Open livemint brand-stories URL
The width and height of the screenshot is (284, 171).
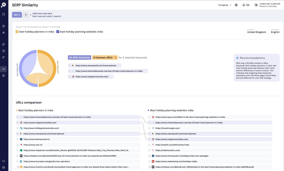click(78, 167)
